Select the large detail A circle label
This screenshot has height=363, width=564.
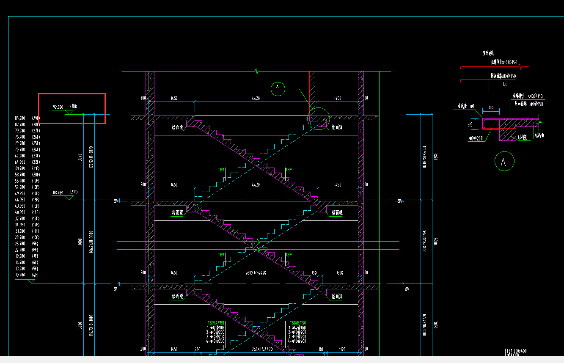504,162
